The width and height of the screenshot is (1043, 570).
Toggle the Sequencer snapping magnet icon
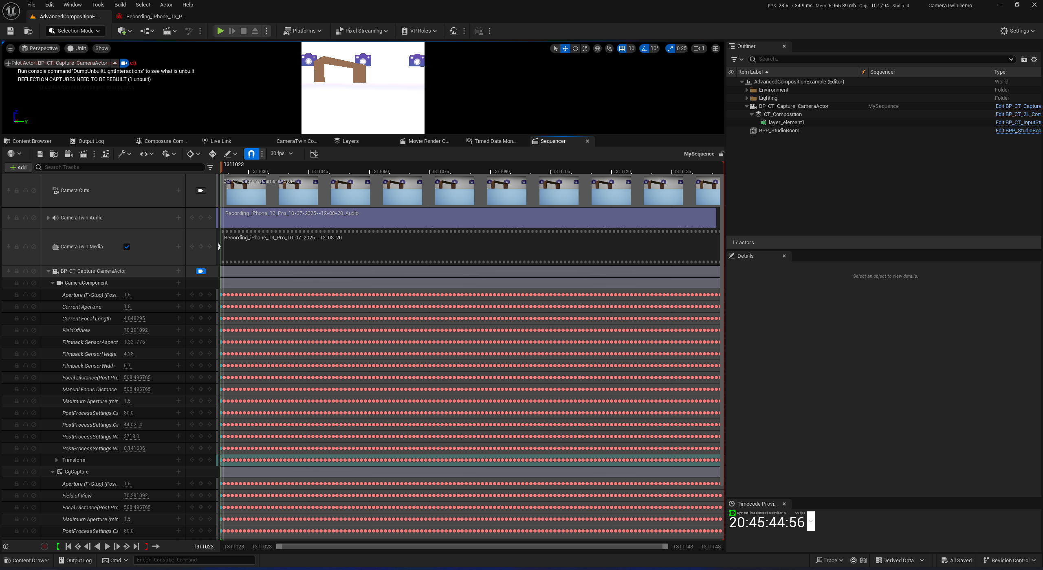coord(251,154)
